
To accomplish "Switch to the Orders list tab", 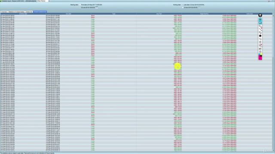I will tap(29, 12).
